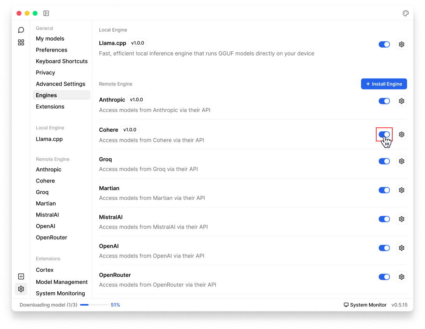Turn off the Groq engine toggle
This screenshot has width=425, height=329.
coord(384,161)
